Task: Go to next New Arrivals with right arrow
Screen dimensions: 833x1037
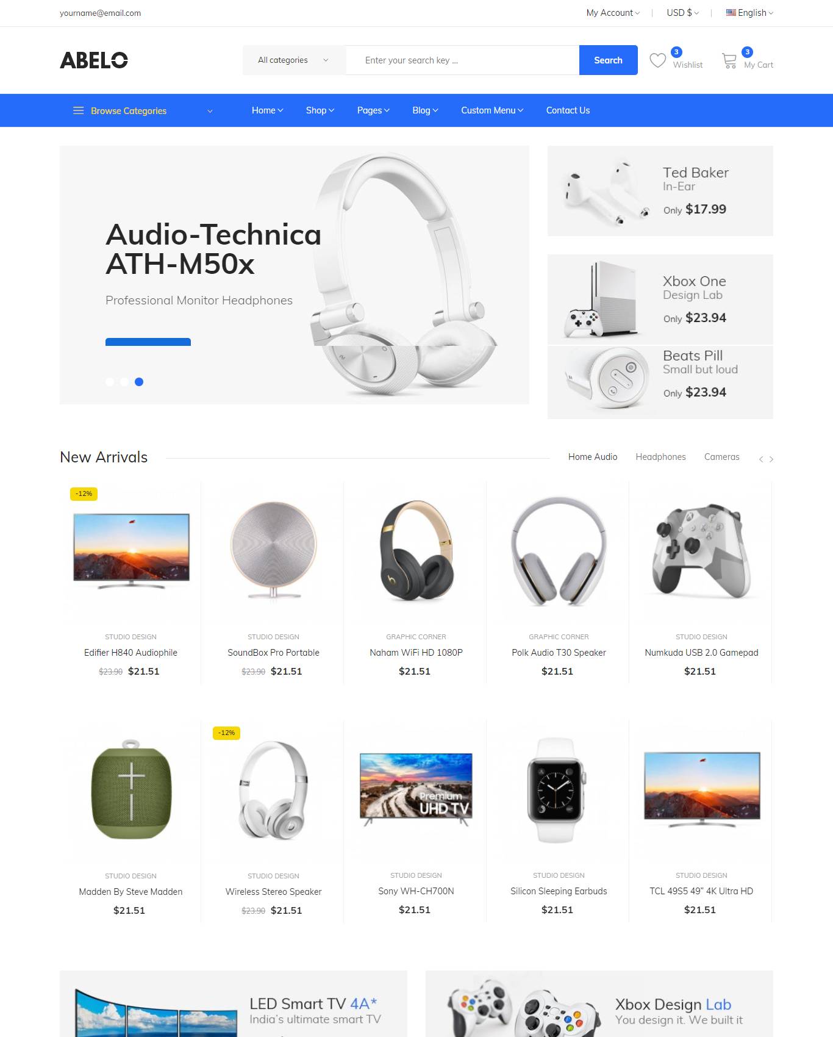Action: [x=771, y=459]
